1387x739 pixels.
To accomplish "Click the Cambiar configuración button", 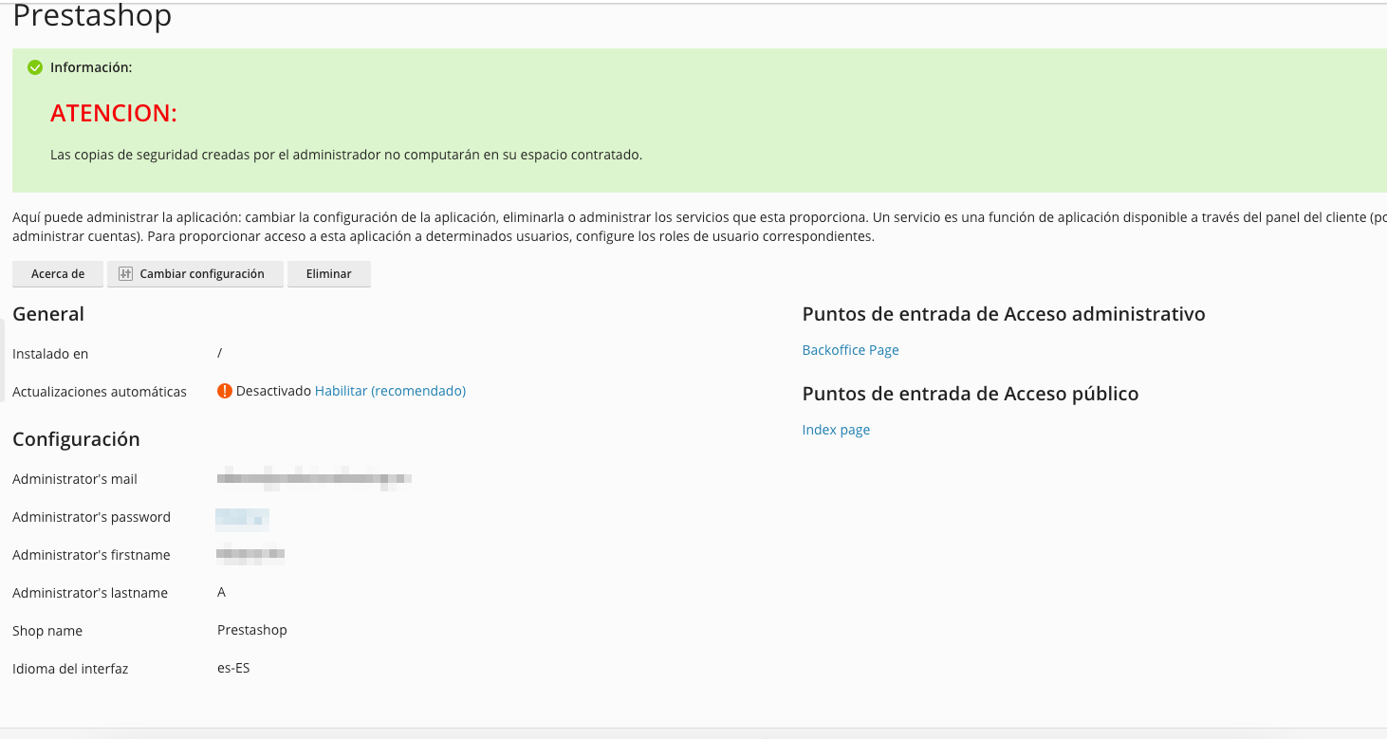I will point(195,273).
